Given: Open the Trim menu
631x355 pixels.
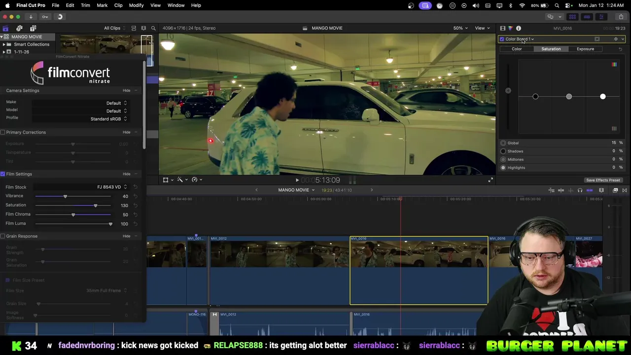Looking at the screenshot, I should [85, 5].
